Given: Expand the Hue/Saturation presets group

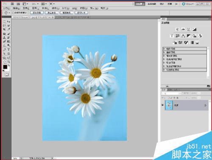Looking at the screenshot, I should coord(164,59).
